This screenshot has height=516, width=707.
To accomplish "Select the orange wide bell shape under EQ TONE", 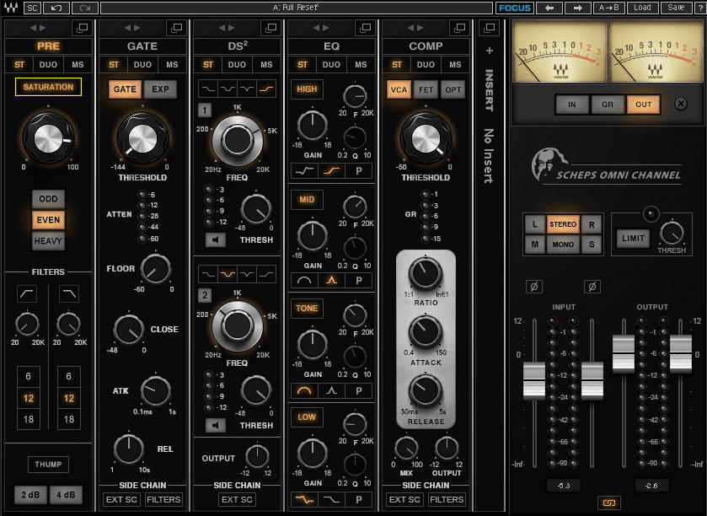I will (304, 390).
